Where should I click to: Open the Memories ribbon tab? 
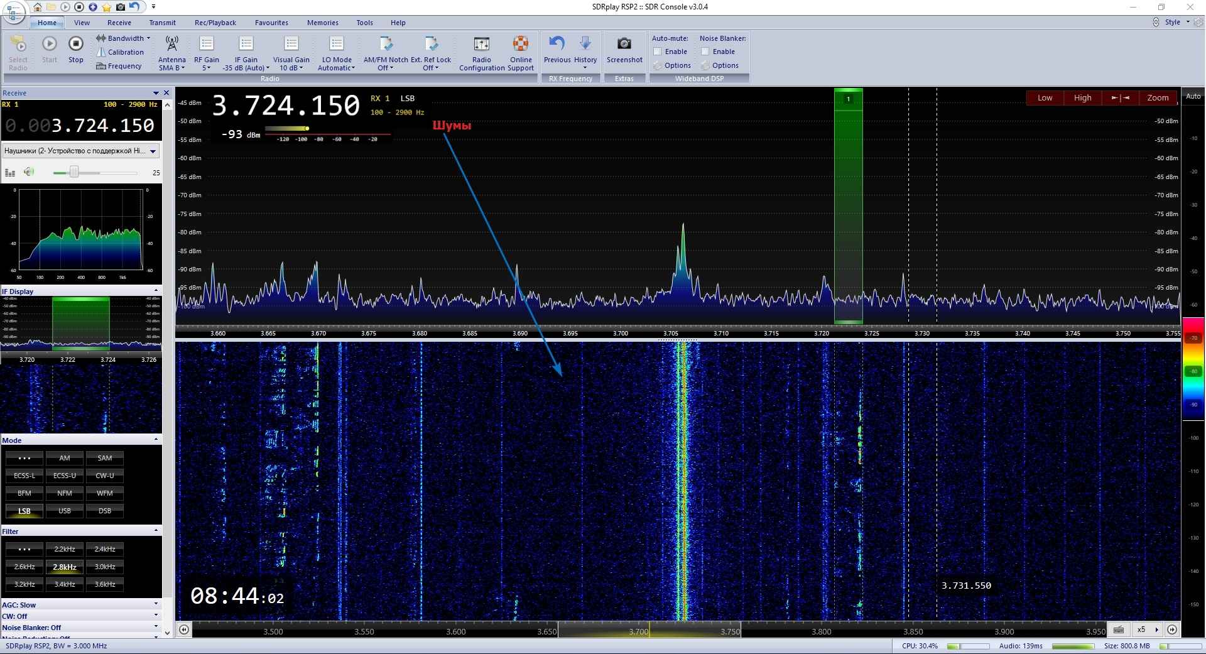(323, 23)
